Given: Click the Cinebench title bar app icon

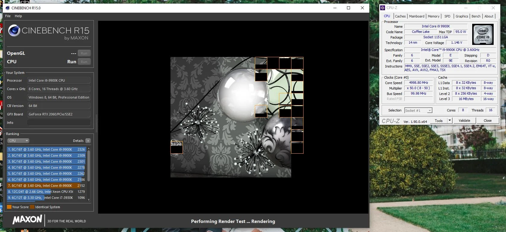Looking at the screenshot, I should 8,8.
